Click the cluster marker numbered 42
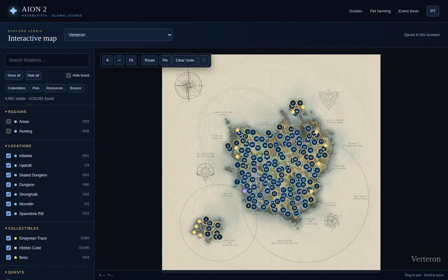The width and height of the screenshot is (448, 280). 243,141
